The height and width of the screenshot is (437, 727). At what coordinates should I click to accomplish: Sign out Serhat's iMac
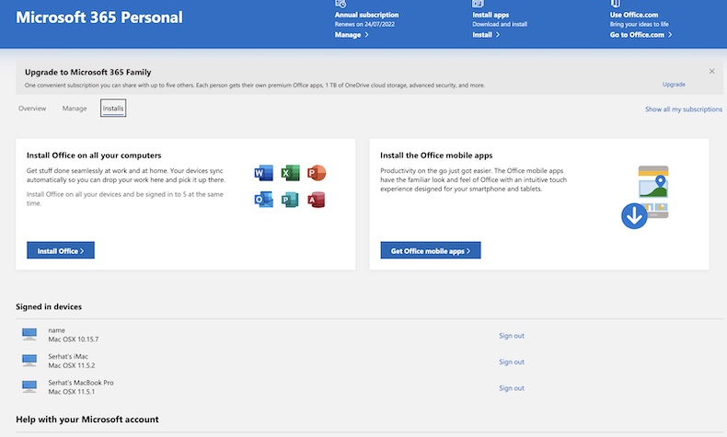512,362
